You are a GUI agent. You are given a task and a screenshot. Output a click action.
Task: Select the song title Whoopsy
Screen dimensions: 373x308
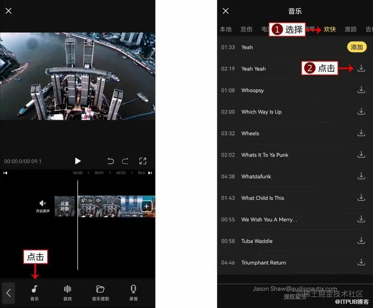pos(252,91)
